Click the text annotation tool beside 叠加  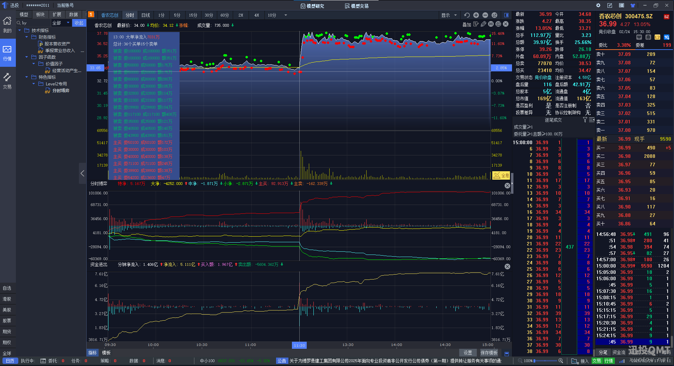click(476, 24)
